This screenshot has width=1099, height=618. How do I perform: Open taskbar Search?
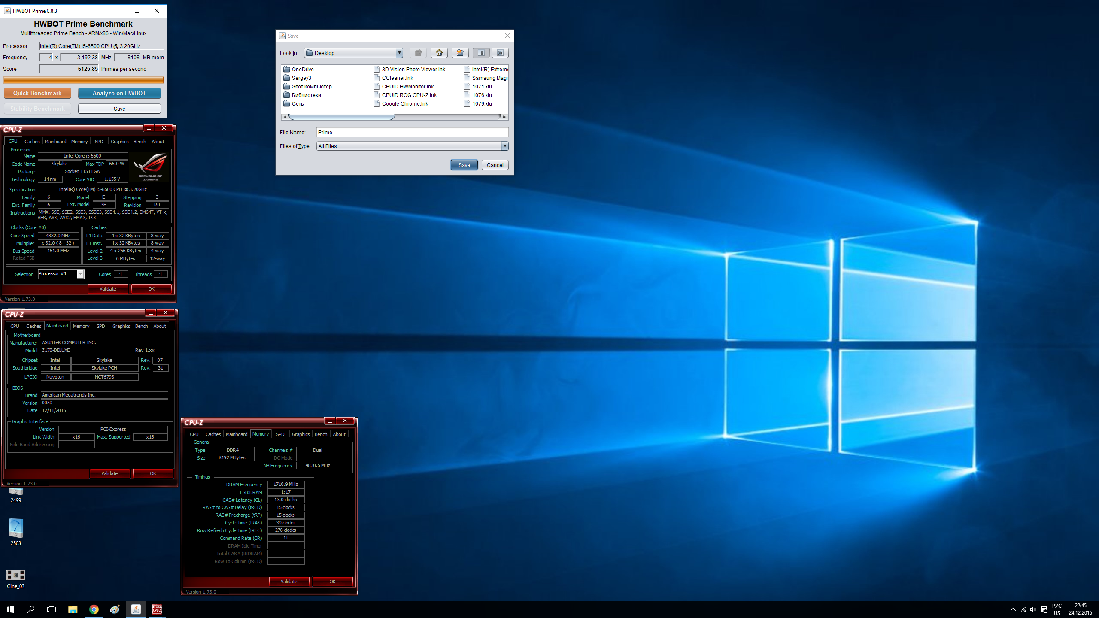click(31, 609)
